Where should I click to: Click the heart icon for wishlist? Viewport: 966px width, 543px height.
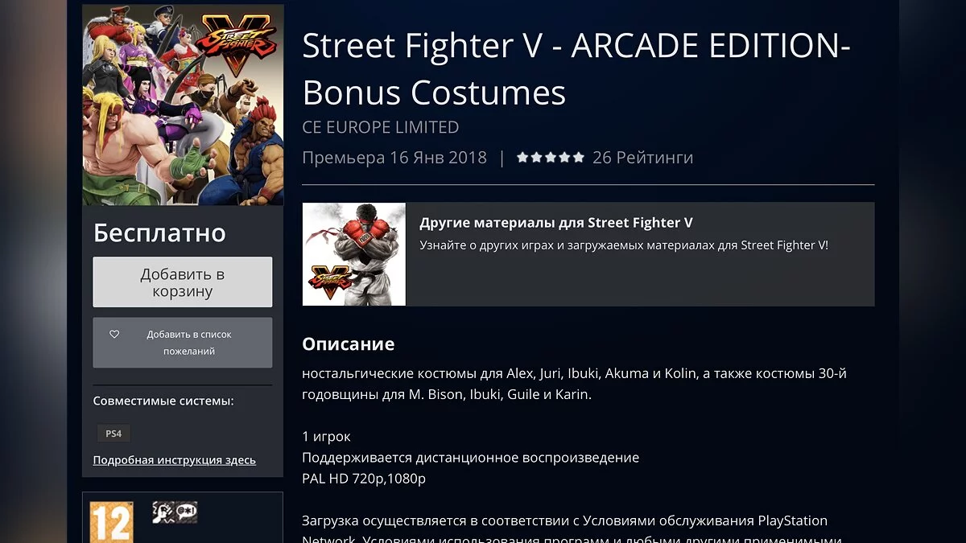tap(114, 334)
